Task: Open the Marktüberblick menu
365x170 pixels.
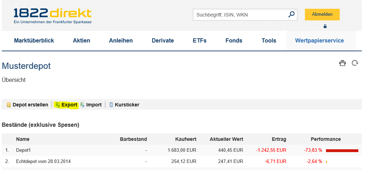Action: click(34, 40)
